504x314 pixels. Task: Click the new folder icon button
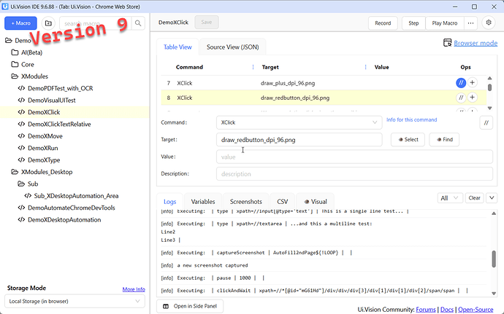tap(48, 23)
